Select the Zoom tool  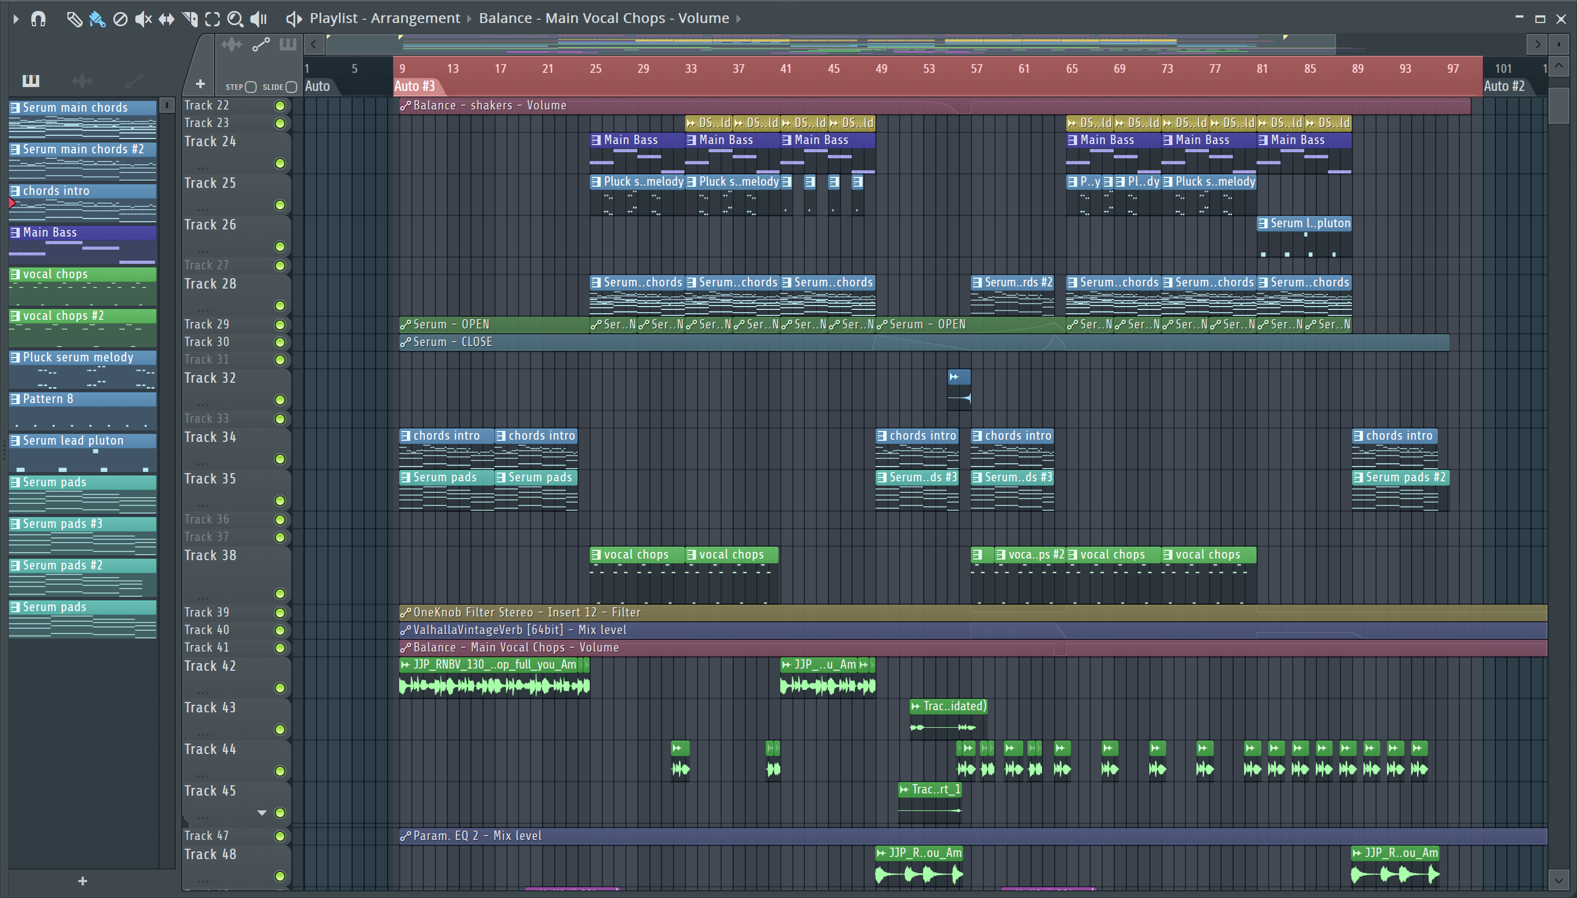coord(235,19)
